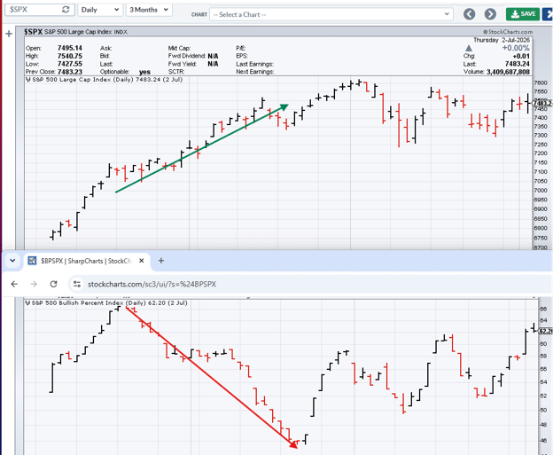Click the green SAVE button
553x455 pixels.
pyautogui.click(x=523, y=14)
